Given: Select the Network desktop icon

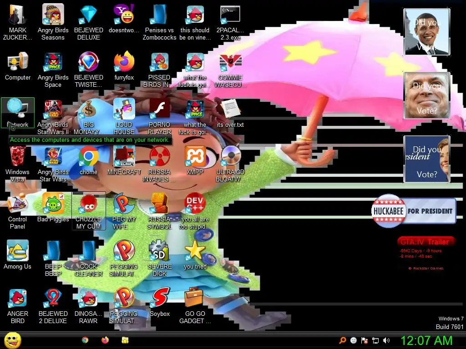Looking at the screenshot, I should click(18, 113).
